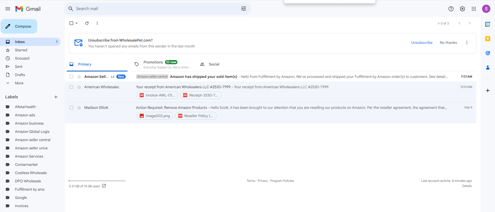Open Receipt-2530 PDF attachment
Viewport: 495px width, 212px height.
[x=201, y=95]
